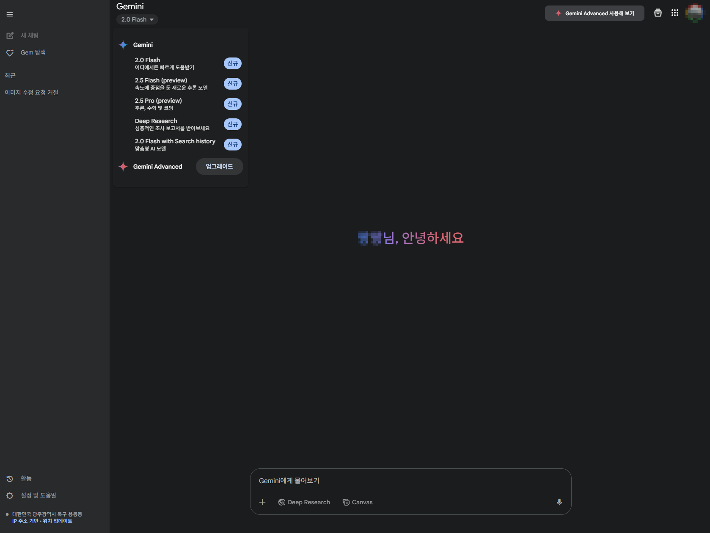Screen dimensions: 710x533
Task: Select 2.0 Flash with Search history
Action: tap(181, 145)
